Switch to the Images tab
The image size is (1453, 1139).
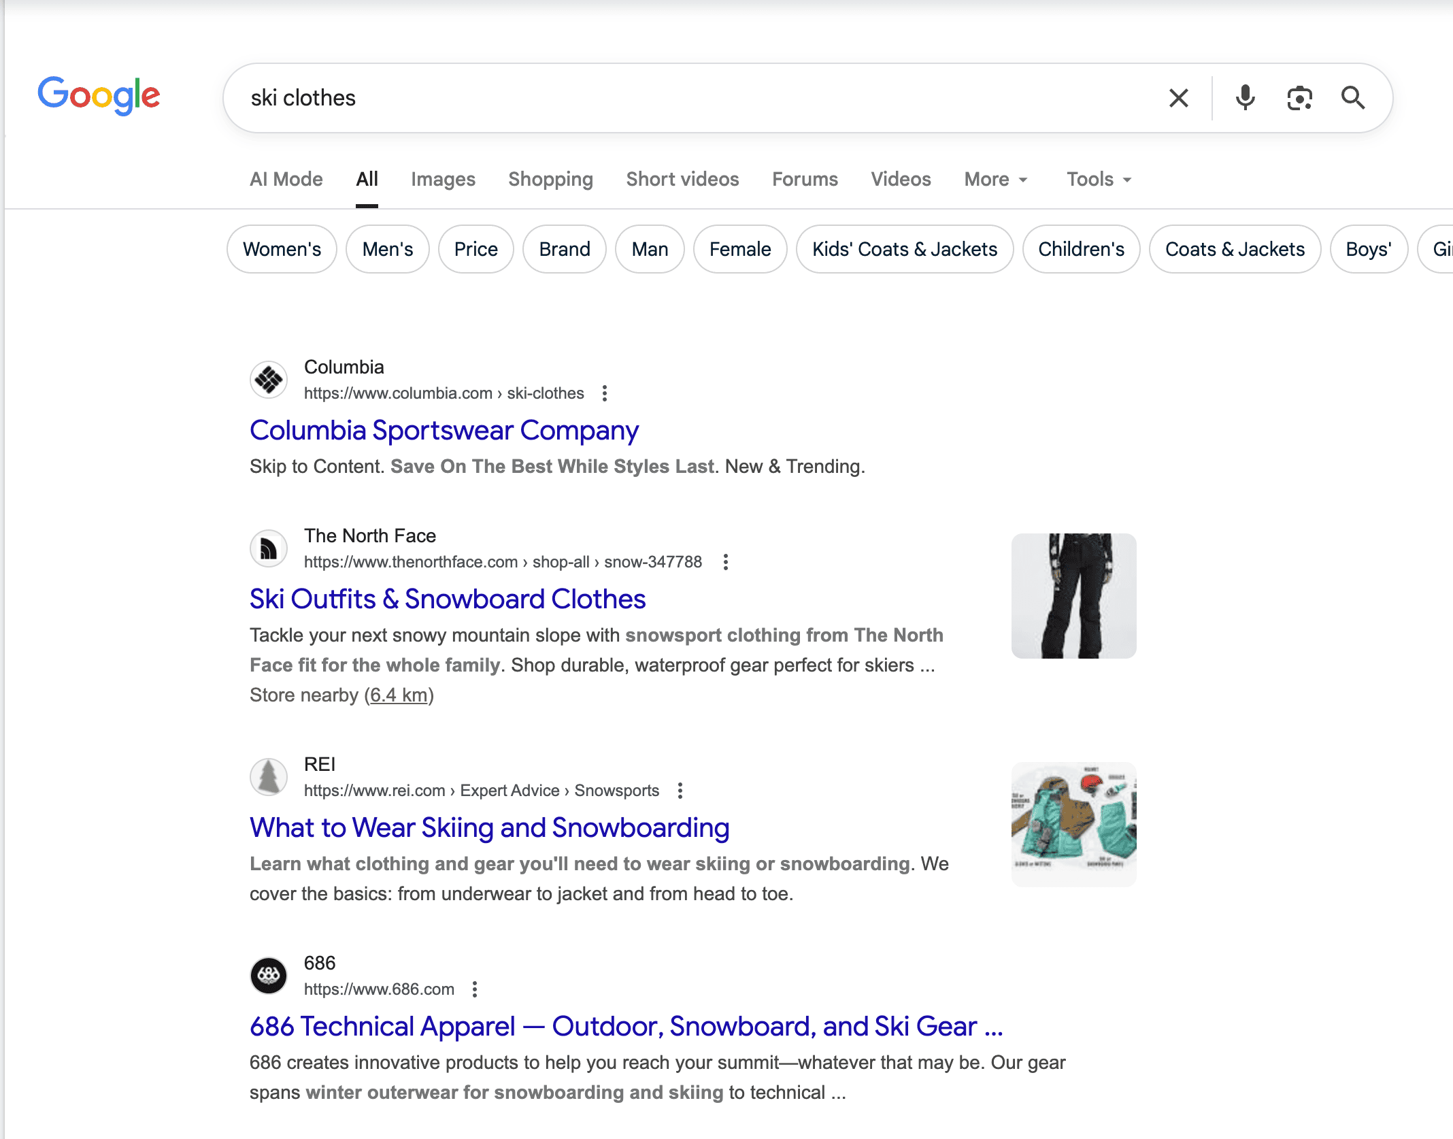(443, 179)
